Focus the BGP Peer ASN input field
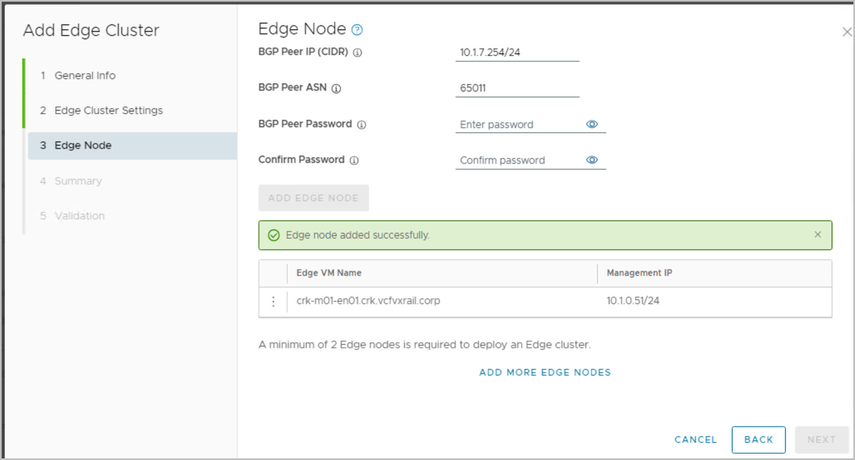This screenshot has height=460, width=855. (517, 88)
